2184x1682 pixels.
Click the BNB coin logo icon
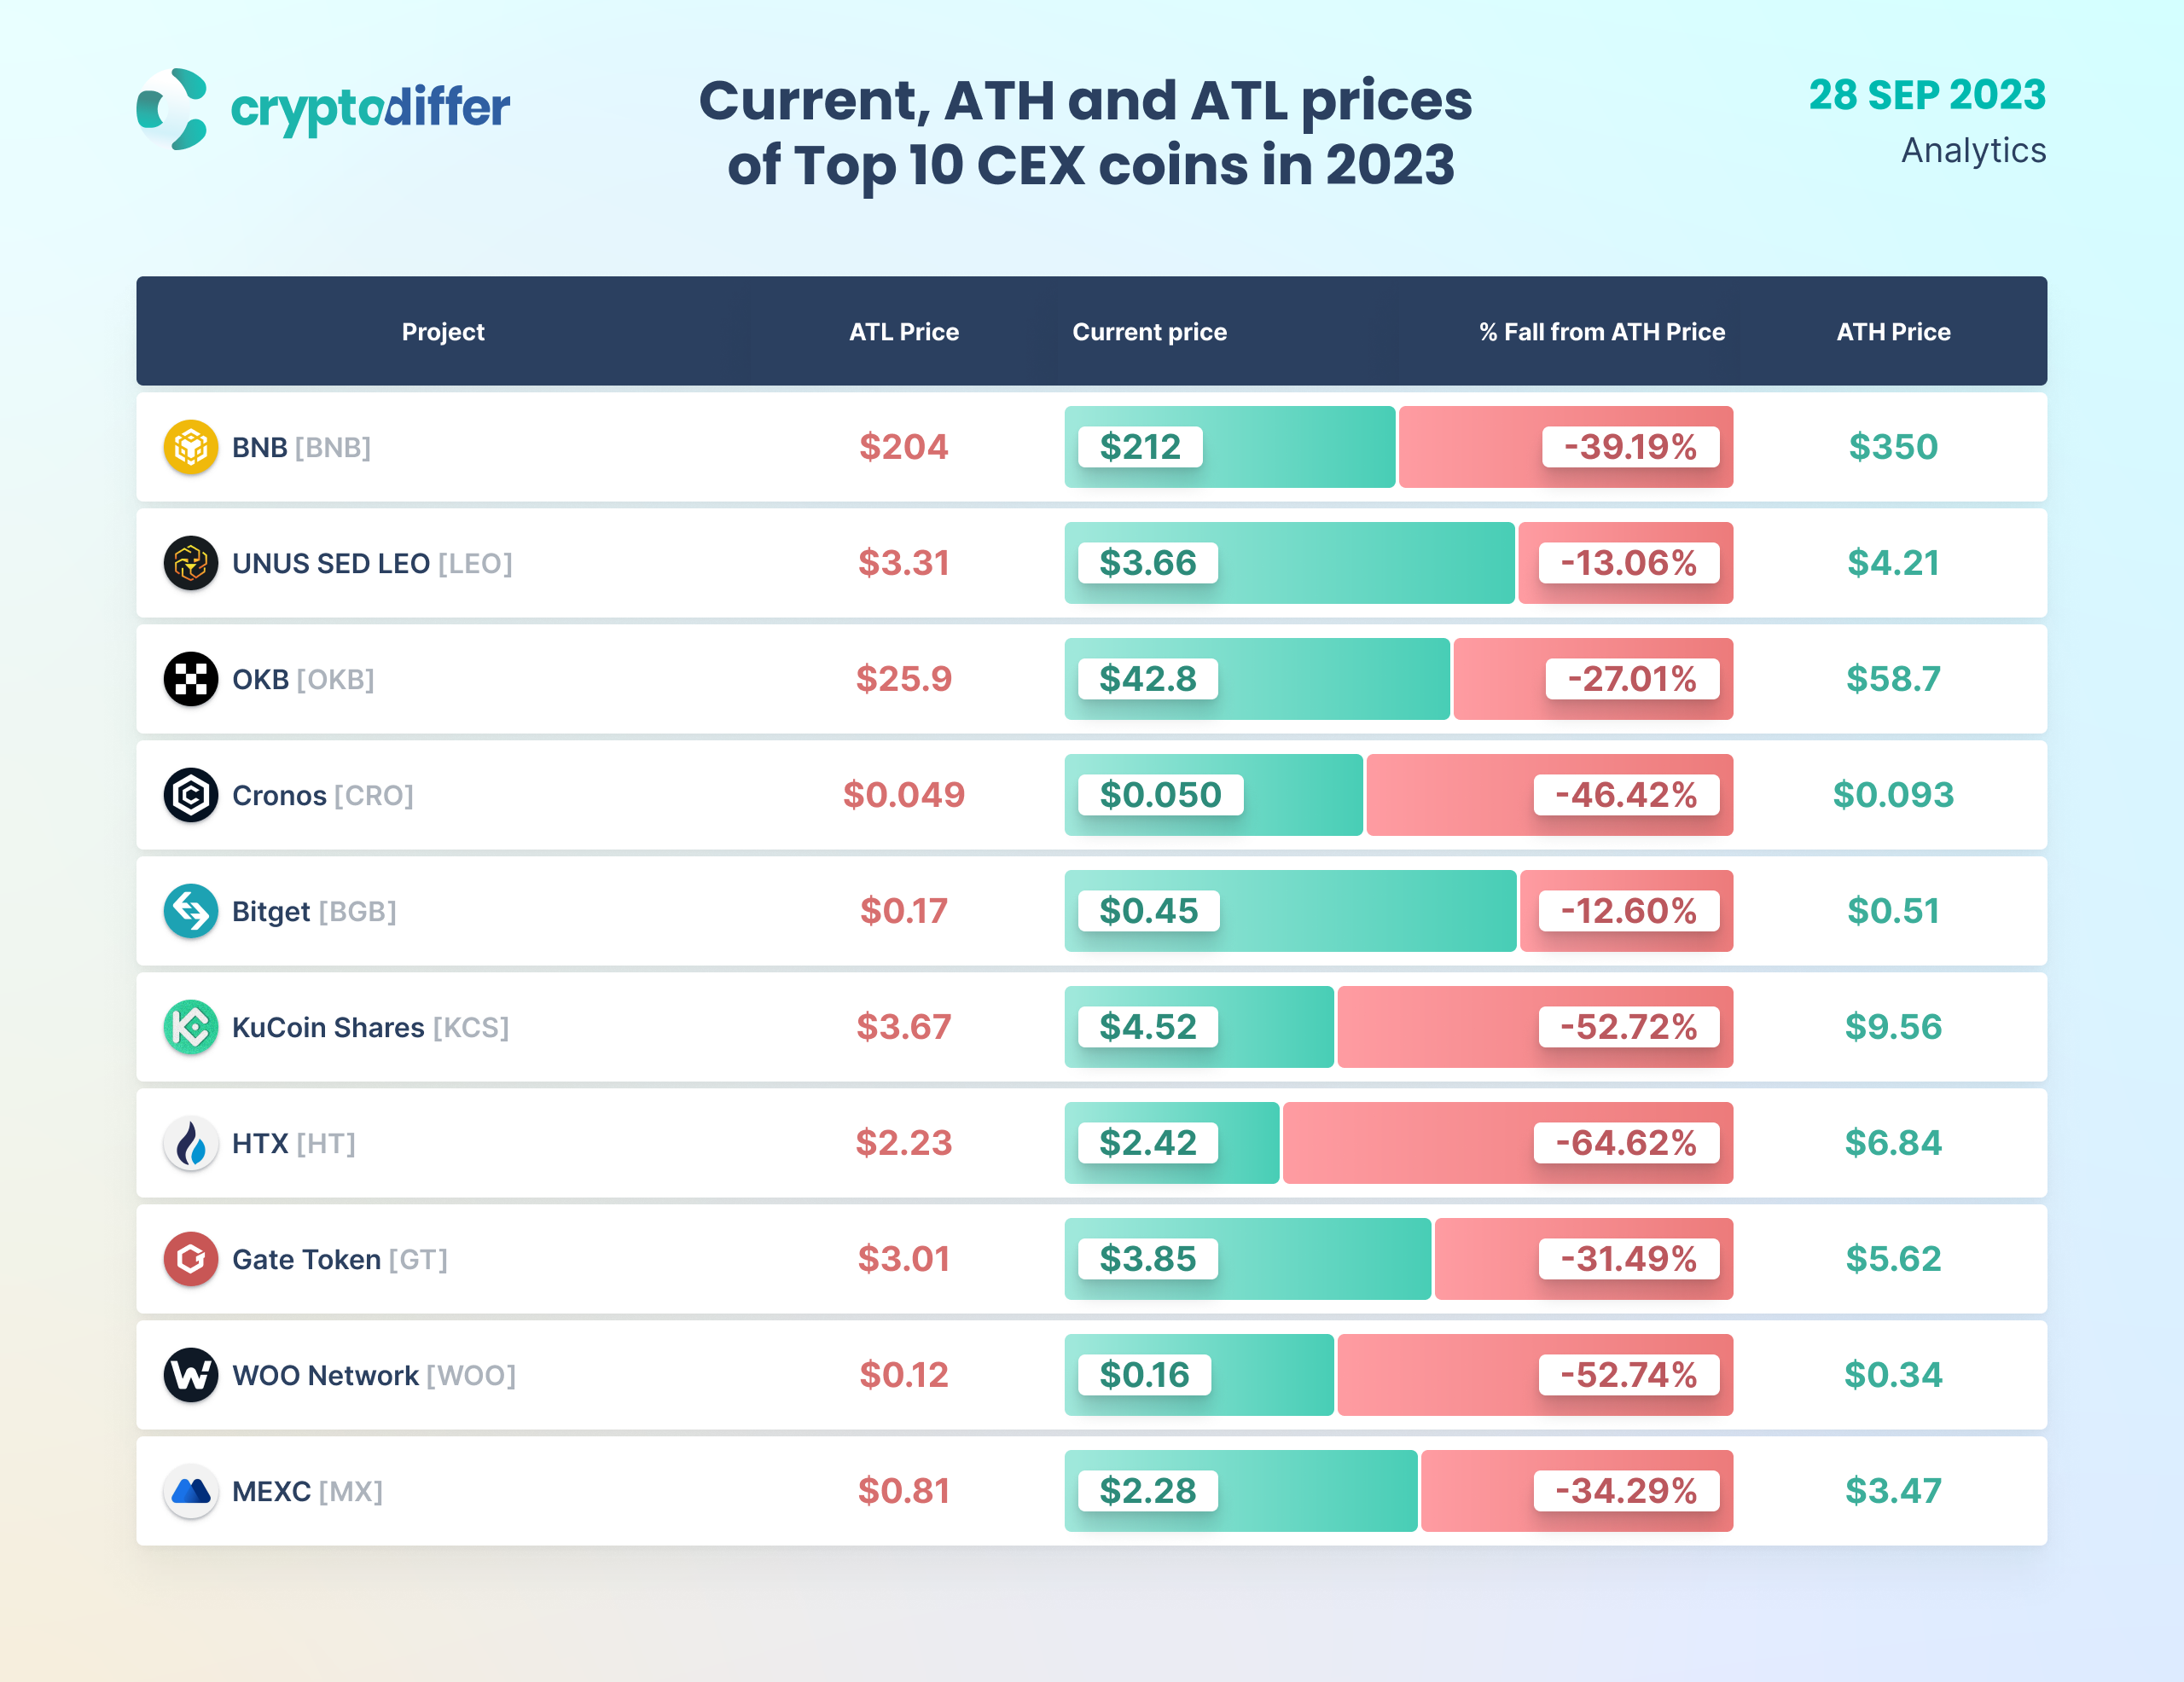(190, 447)
